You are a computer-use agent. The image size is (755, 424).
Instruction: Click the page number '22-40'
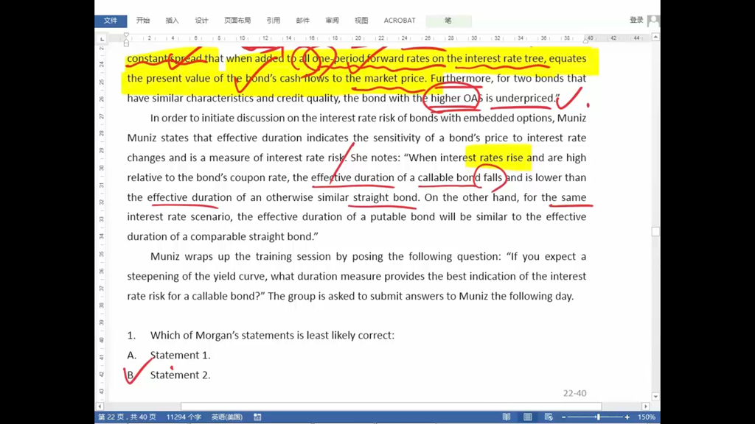(575, 393)
